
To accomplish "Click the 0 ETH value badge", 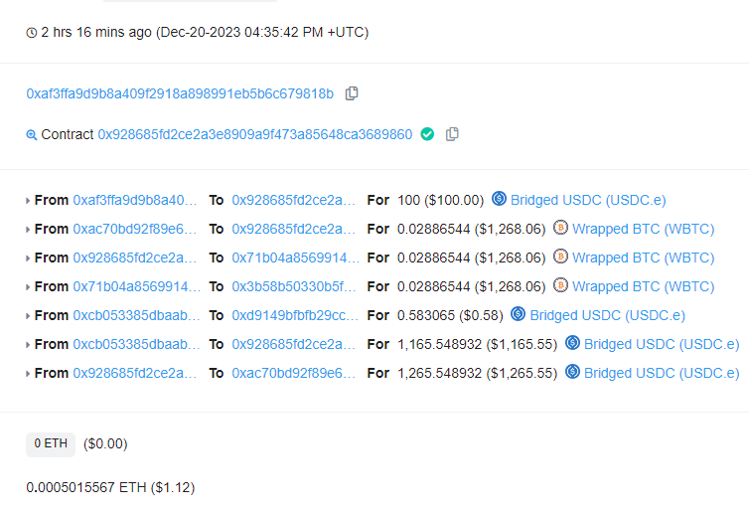I will (x=51, y=443).
